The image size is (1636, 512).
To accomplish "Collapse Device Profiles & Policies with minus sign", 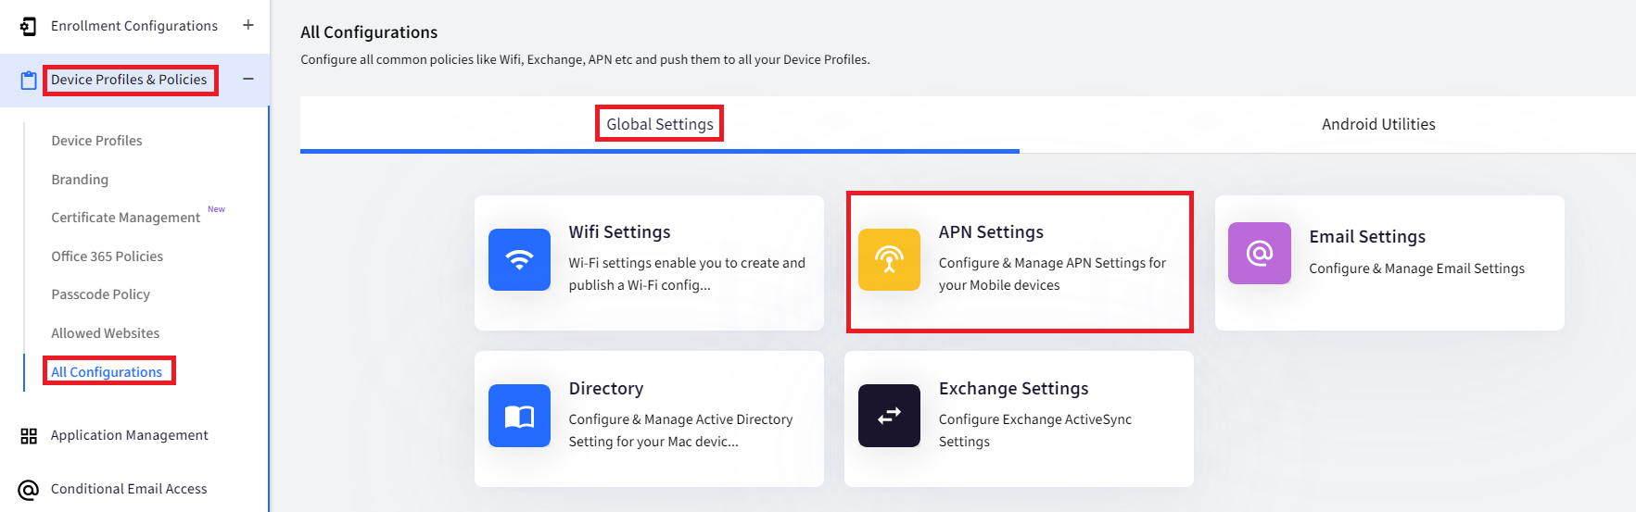I will point(248,80).
